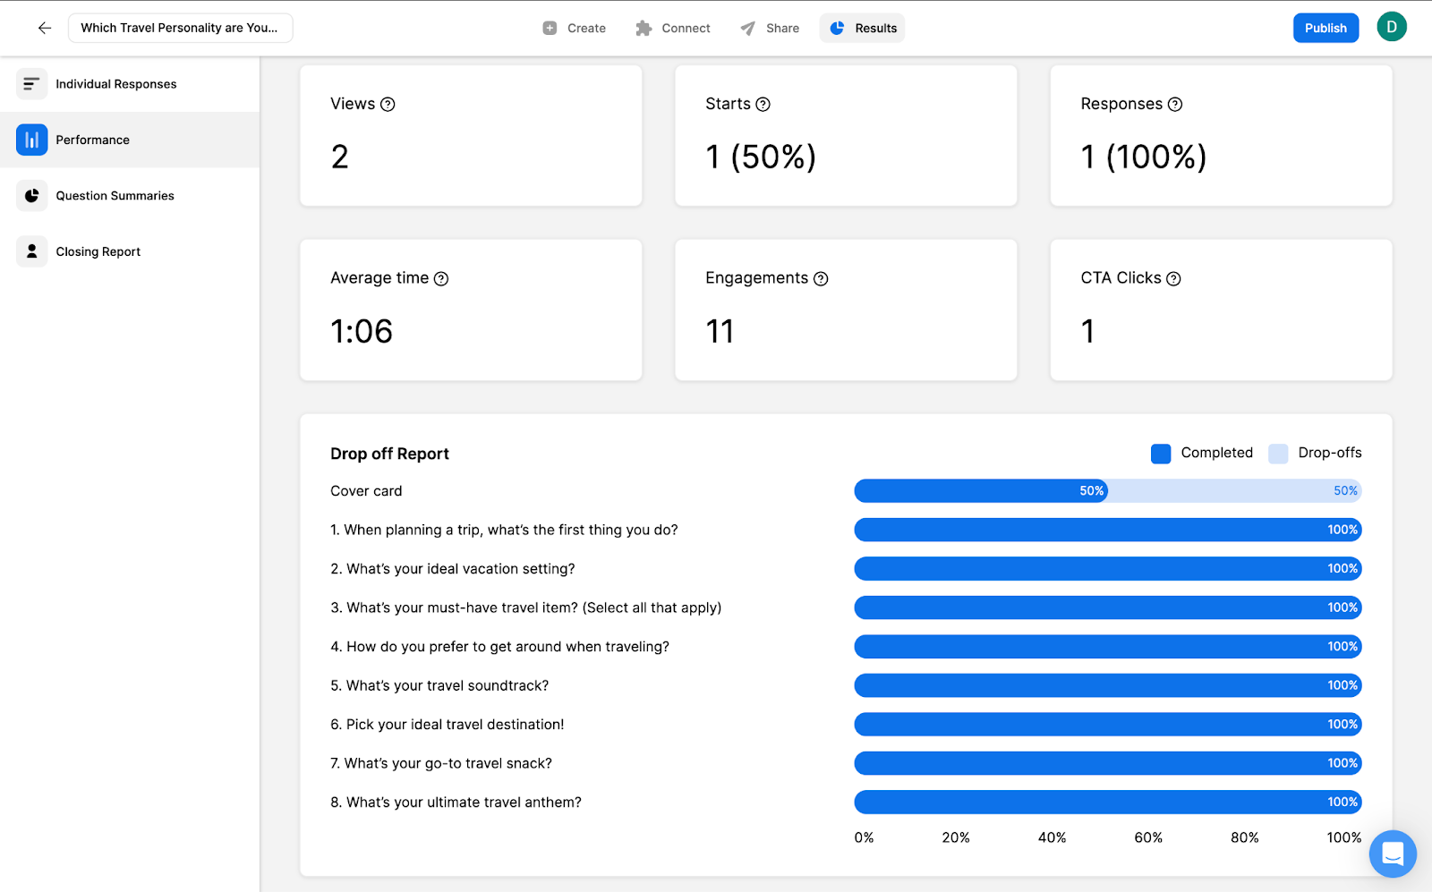Switch to the Results tab
1432x892 pixels.
coord(861,28)
